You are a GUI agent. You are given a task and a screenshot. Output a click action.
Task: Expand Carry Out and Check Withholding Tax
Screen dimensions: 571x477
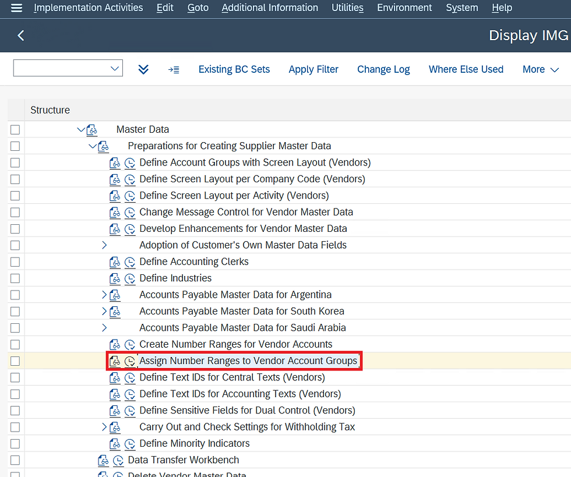[104, 427]
